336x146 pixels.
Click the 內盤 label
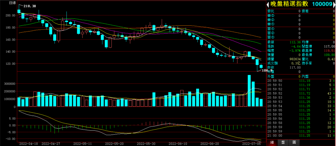[x=305, y=76]
